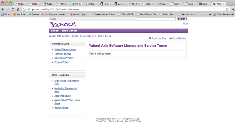This screenshot has width=235, height=136.
Task: Open Privacy Policy in Reference Links
Action: [61, 62]
